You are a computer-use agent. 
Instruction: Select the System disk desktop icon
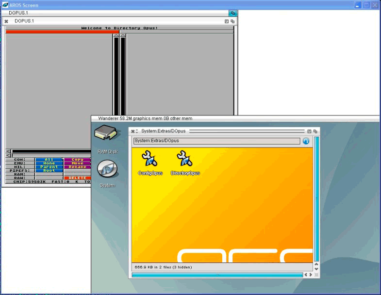pyautogui.click(x=107, y=174)
